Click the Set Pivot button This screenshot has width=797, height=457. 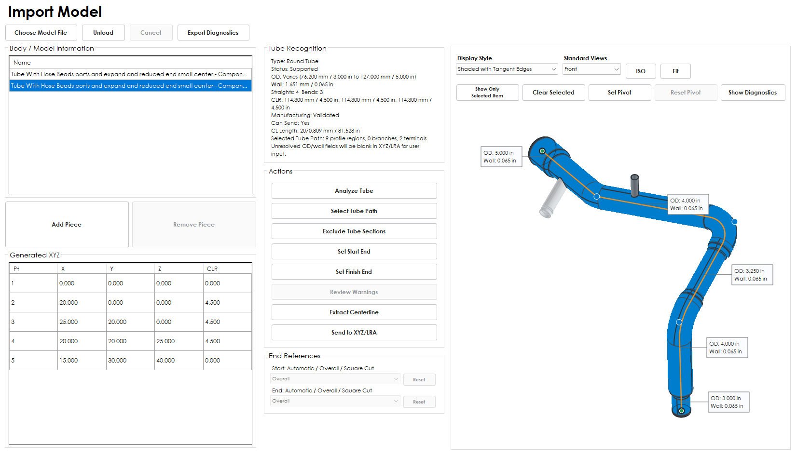pos(619,93)
